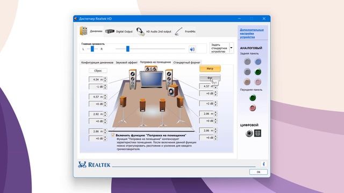Switch to the FrontMic tab
The width and height of the screenshot is (344, 193).
click(x=185, y=32)
